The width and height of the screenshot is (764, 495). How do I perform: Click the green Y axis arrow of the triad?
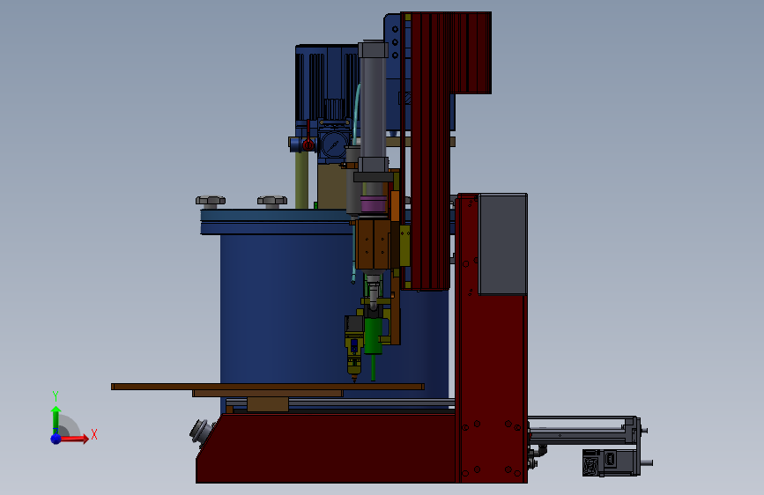pos(56,420)
